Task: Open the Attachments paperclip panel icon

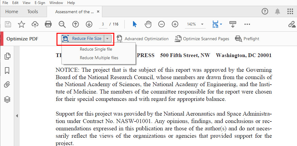Action: [7, 85]
